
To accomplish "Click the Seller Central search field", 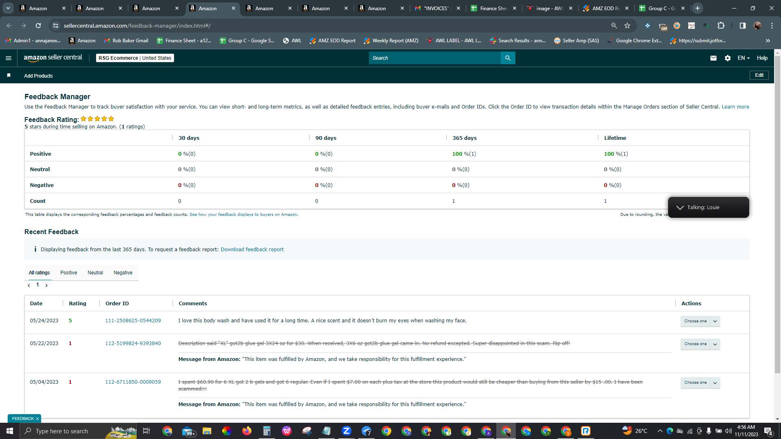I will (435, 58).
